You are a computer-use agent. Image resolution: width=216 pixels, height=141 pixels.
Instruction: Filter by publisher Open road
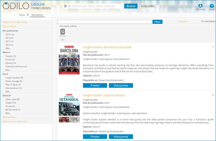pos(12,99)
